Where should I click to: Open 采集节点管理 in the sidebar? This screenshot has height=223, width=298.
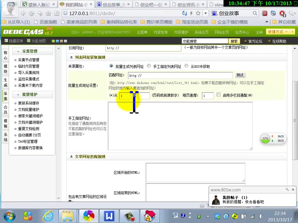(28, 60)
